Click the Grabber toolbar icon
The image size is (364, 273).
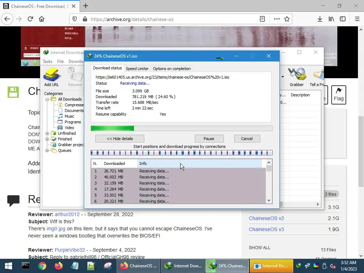coord(296,77)
